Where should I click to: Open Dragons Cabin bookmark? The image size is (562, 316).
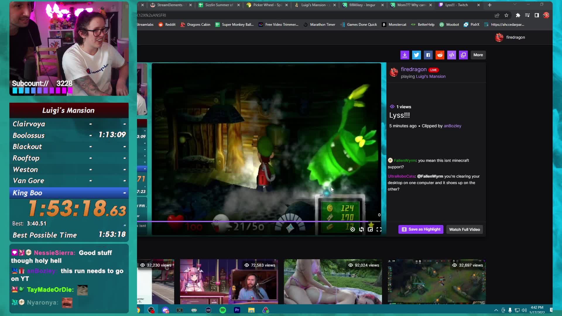click(x=195, y=25)
